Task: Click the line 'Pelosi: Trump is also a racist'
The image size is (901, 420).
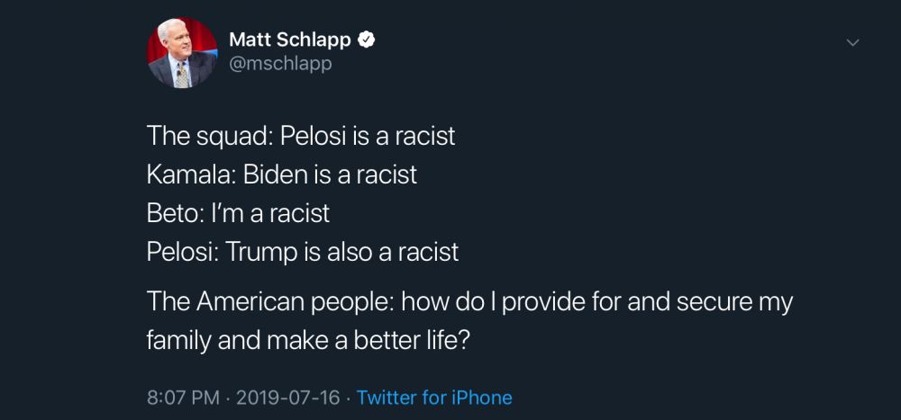Action: 303,251
